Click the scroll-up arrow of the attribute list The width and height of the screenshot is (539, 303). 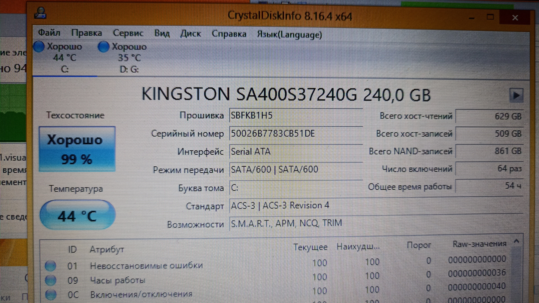coord(516,241)
